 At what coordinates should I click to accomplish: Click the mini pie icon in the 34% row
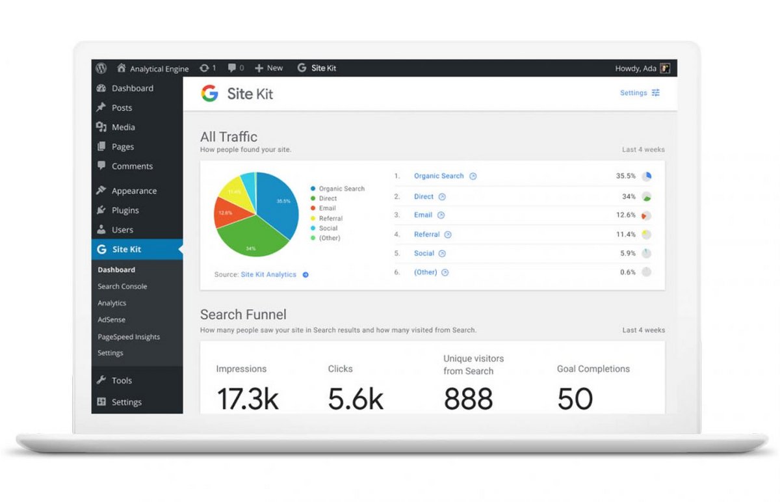coord(647,196)
